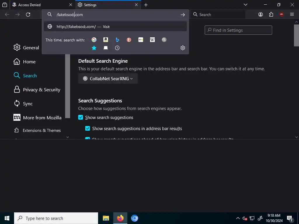Screen dimensions: 299x224
Task: Open the Home settings category
Action: tap(25, 62)
